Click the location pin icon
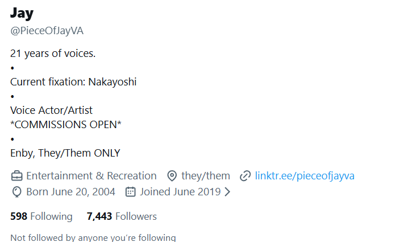Viewport: 416px width, 242px height. click(x=172, y=176)
